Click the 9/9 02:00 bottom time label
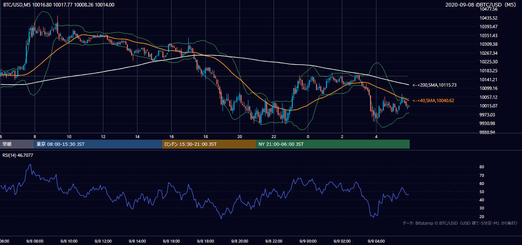522x245 pixels. 342,241
